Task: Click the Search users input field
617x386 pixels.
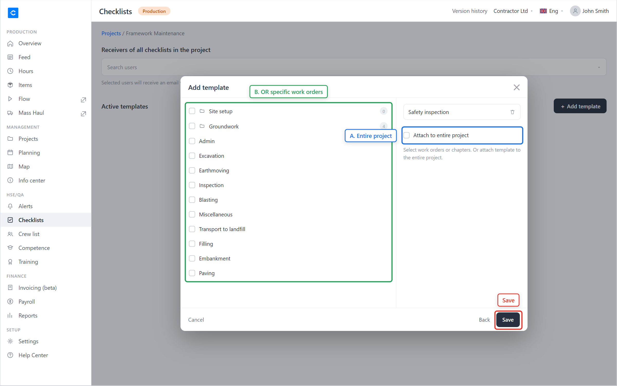Action: [x=354, y=67]
